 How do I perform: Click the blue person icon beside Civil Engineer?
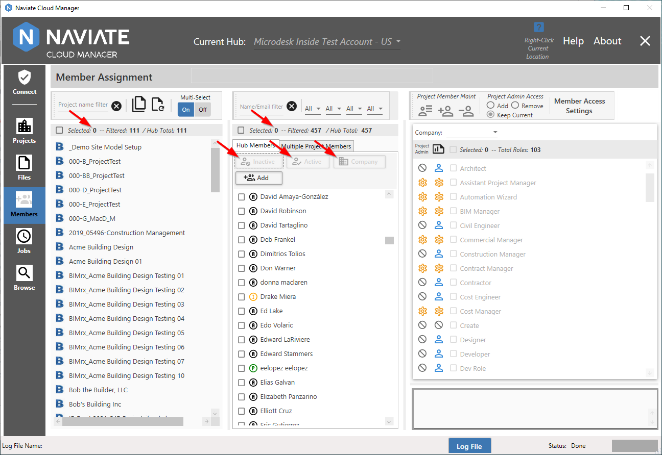pos(438,225)
